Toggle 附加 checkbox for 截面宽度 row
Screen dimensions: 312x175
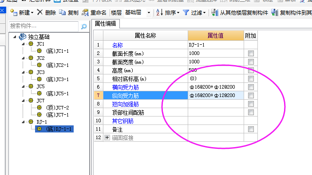click(x=251, y=62)
